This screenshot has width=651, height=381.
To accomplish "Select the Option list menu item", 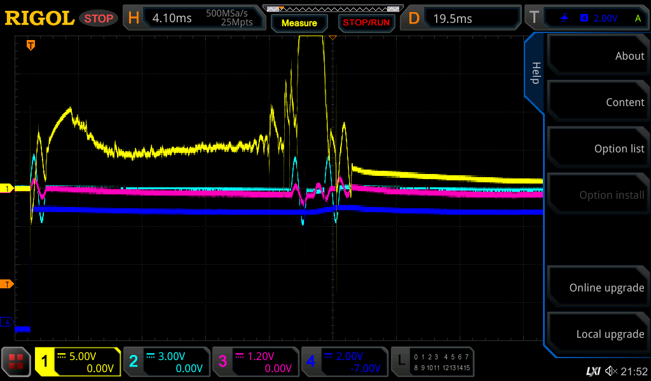I will click(x=598, y=149).
